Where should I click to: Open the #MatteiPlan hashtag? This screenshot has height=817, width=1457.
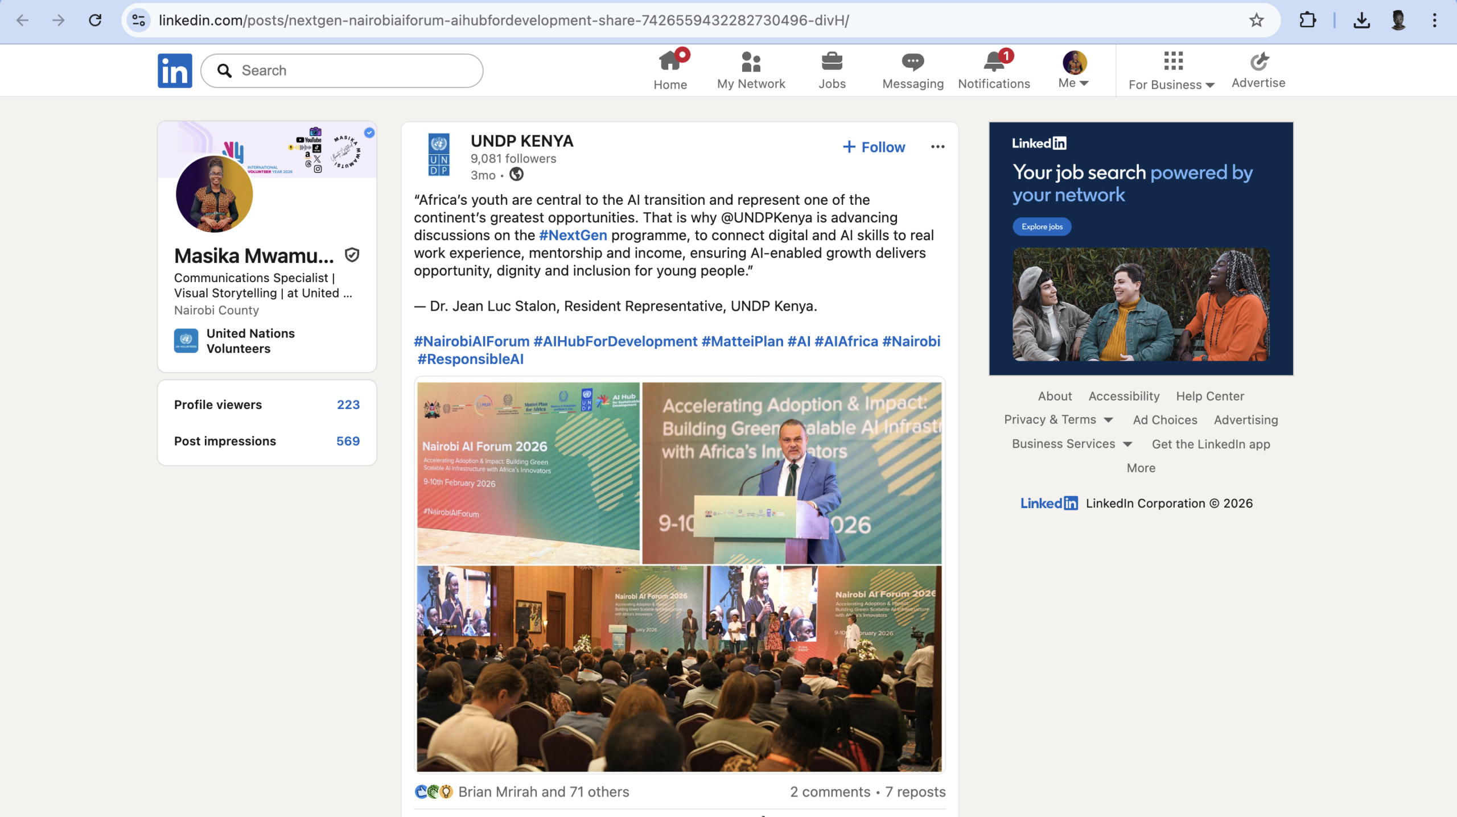click(742, 341)
